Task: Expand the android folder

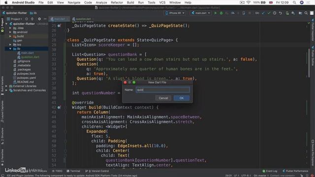Action: (x=10, y=32)
